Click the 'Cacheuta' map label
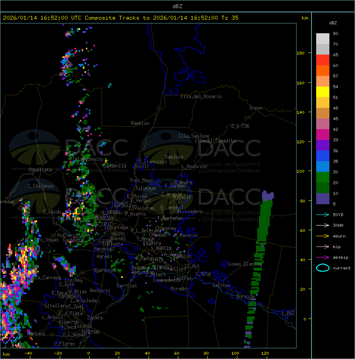Viewport: 355px width, 359px height. [73, 240]
